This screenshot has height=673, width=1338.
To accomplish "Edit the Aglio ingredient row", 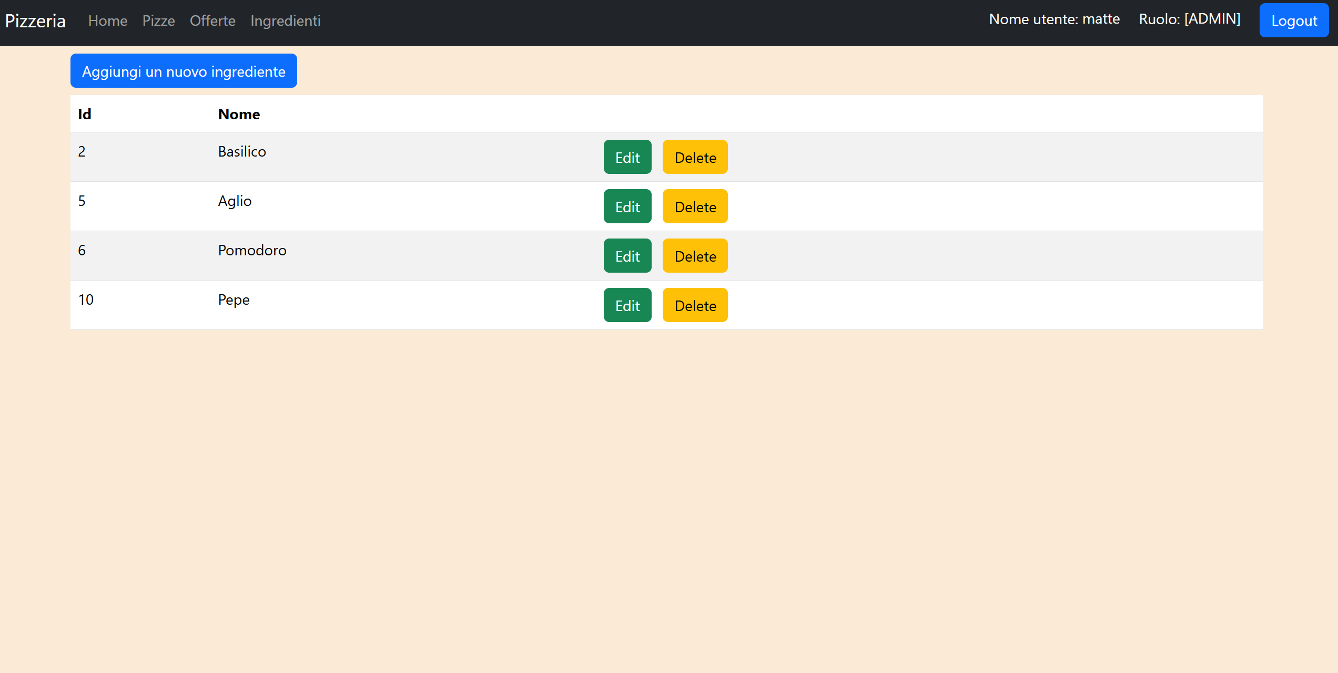I will pyautogui.click(x=627, y=206).
